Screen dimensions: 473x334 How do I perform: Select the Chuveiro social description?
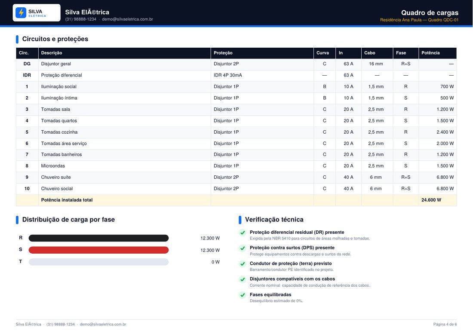(57, 189)
